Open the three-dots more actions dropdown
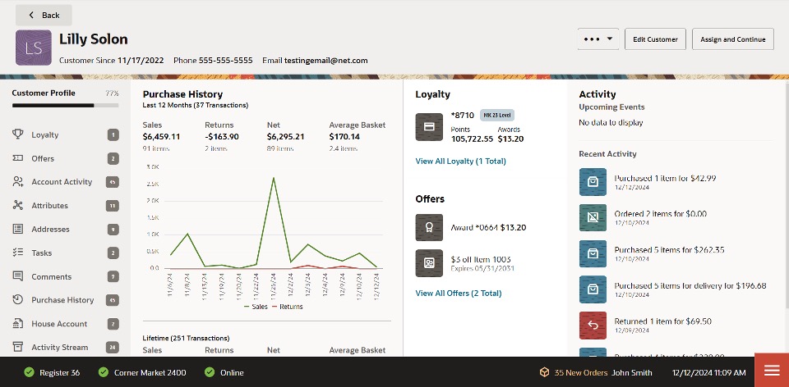The width and height of the screenshot is (789, 387). 598,39
